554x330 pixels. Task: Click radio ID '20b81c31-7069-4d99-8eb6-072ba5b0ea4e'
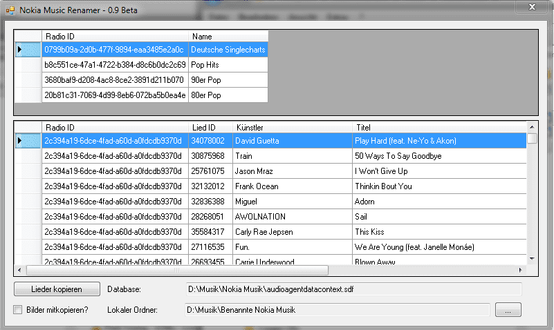pos(116,95)
